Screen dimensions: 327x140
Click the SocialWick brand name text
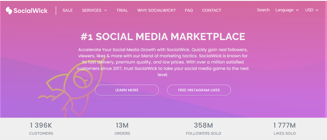(x=31, y=11)
